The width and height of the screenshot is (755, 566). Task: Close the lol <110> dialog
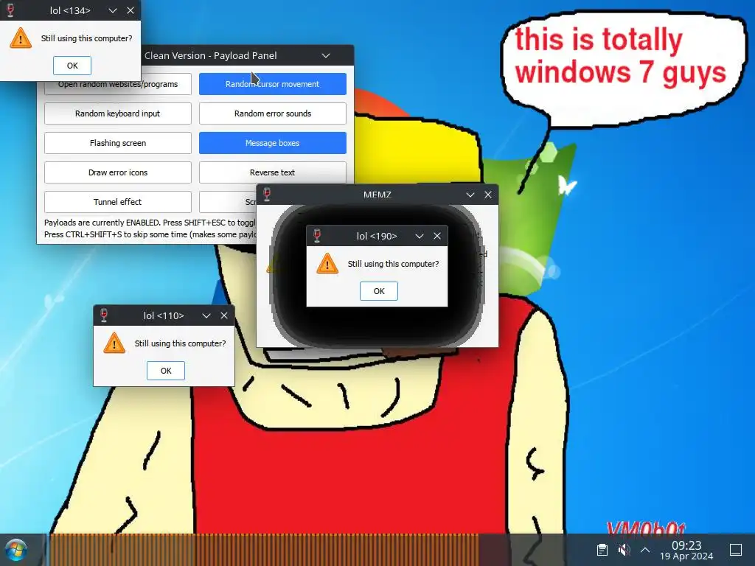click(224, 315)
